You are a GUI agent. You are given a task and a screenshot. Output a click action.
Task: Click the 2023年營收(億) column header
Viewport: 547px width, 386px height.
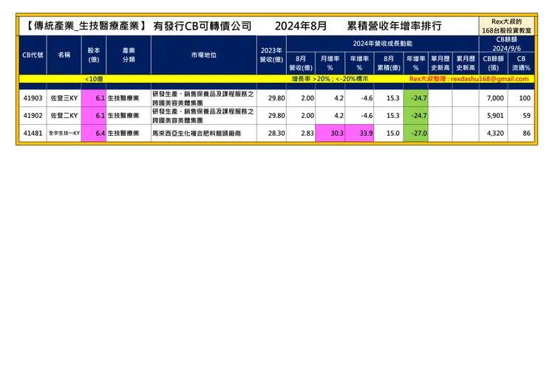(x=271, y=55)
